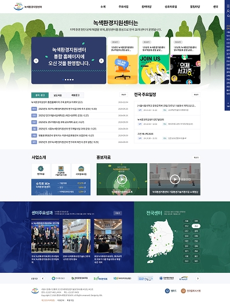This screenshot has height=306, width=230.
Task: Switch to the 보도자료 tab
Action: coord(58,95)
